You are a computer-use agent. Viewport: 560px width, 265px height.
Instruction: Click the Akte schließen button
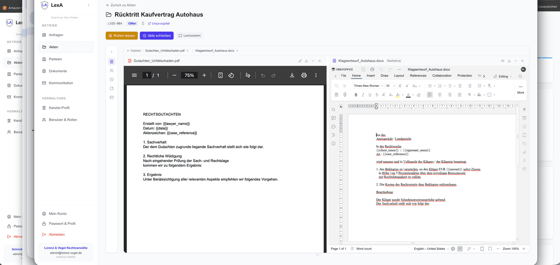(157, 35)
